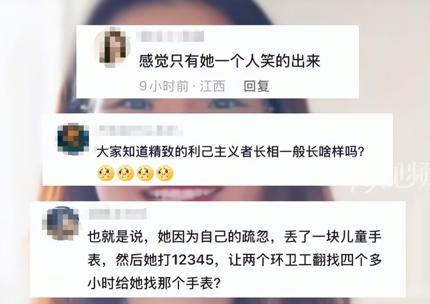Click the 9小时前 timestamp
This screenshot has width=430, height=304.
[x=164, y=86]
